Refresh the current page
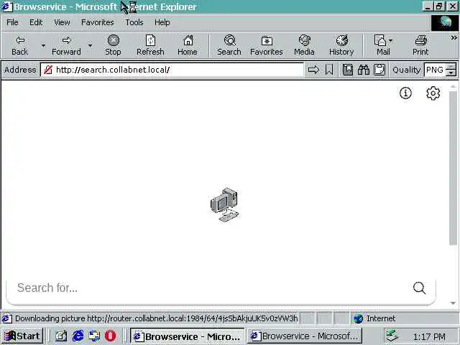 pos(150,45)
